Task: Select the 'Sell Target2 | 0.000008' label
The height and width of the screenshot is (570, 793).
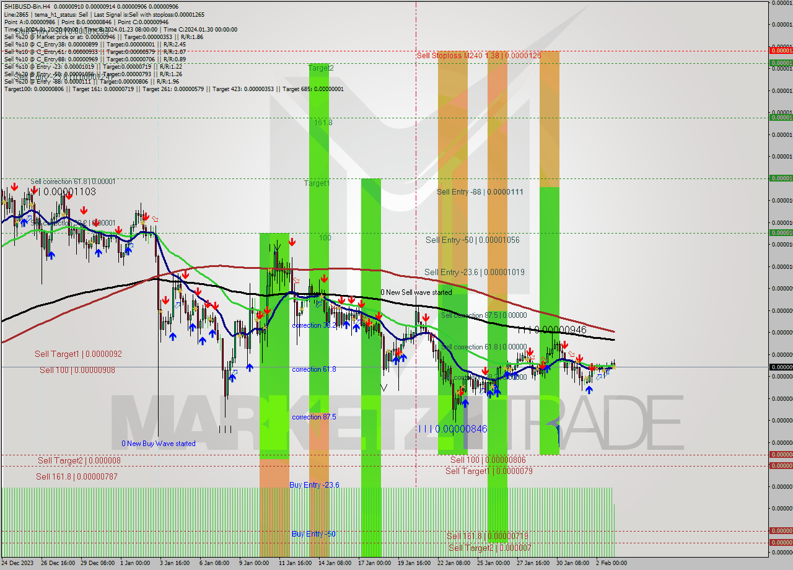Action: [79, 460]
